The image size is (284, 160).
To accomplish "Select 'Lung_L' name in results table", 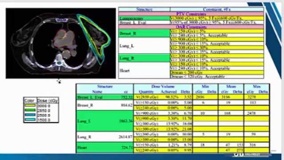I will click(x=84, y=121).
